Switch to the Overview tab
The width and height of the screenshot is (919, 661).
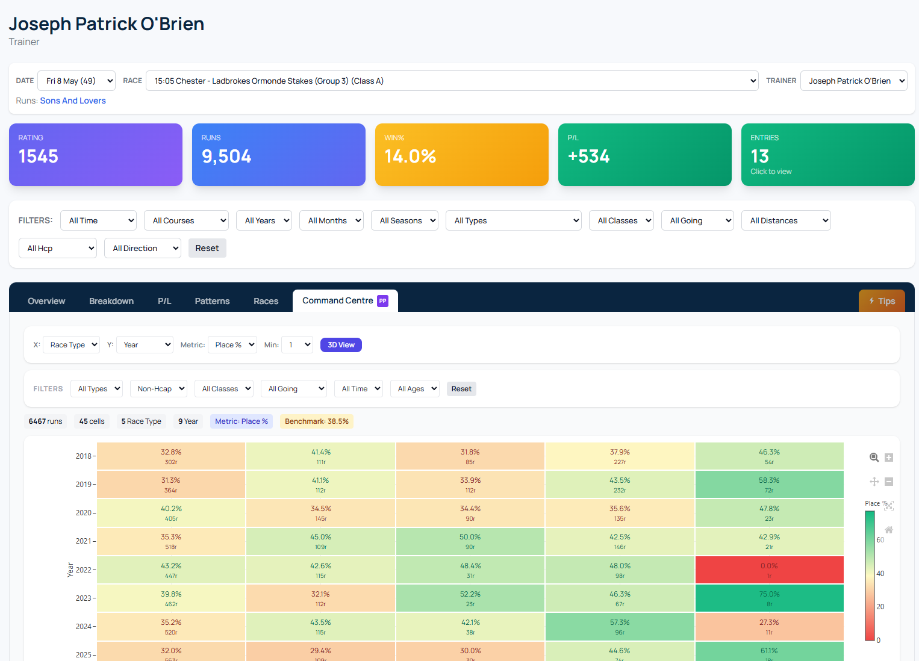pos(46,301)
